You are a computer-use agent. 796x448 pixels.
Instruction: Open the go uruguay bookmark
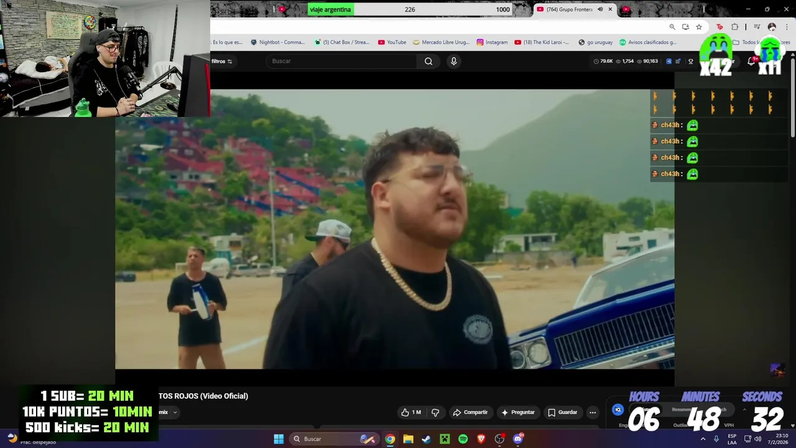(x=595, y=42)
